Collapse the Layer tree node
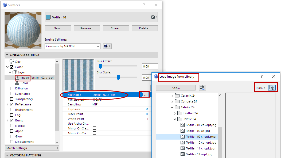This screenshot has width=281, height=158. point(10,72)
